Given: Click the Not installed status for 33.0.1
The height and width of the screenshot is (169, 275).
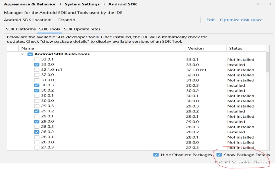Looking at the screenshot, I should [x=241, y=60].
